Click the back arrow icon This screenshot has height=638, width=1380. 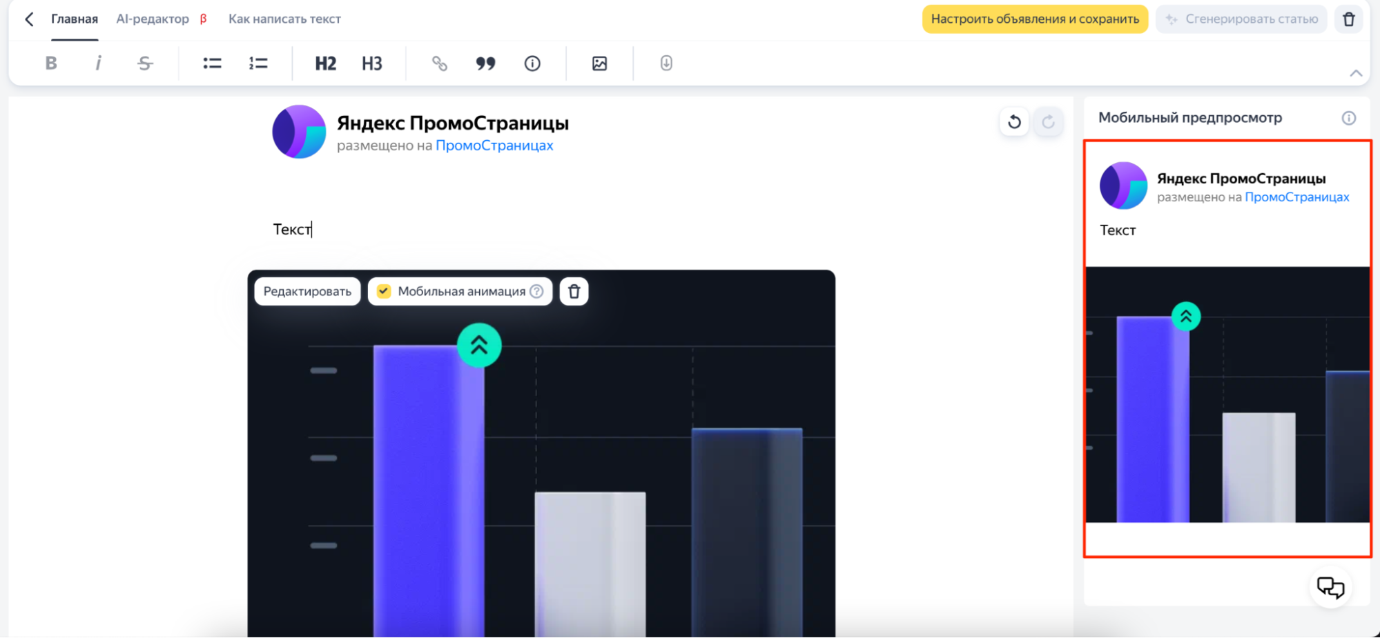[29, 19]
